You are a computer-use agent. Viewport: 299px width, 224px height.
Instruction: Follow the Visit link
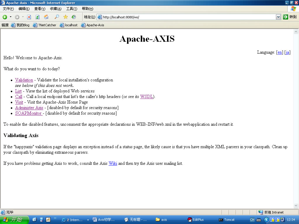point(19,102)
